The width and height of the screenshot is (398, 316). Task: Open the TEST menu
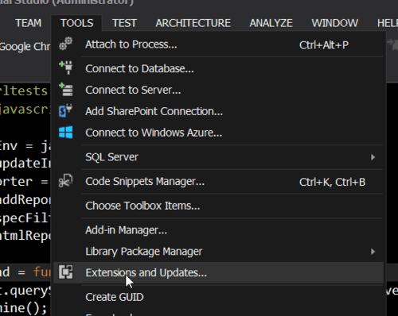[124, 23]
